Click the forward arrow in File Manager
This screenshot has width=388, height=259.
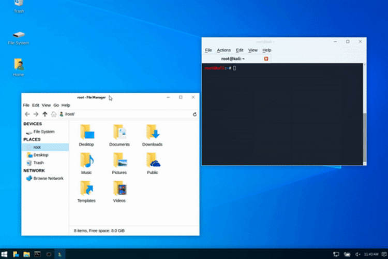36,114
